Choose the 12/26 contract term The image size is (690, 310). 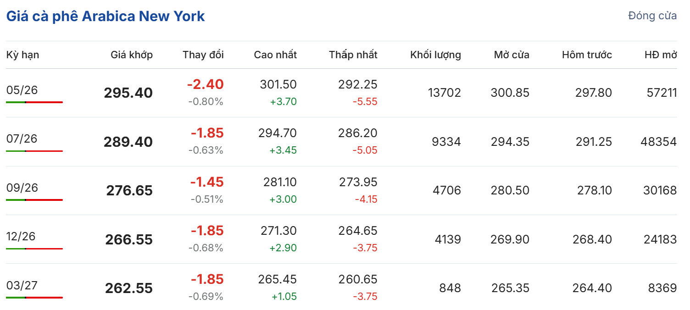[x=21, y=237]
